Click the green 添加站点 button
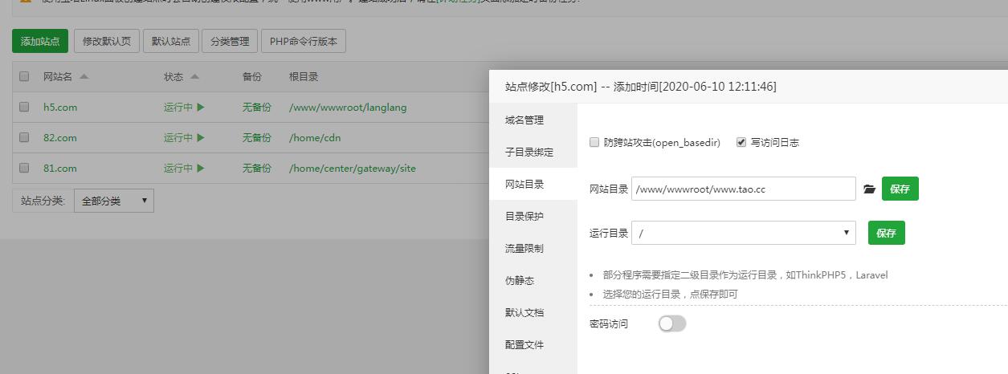 click(40, 41)
